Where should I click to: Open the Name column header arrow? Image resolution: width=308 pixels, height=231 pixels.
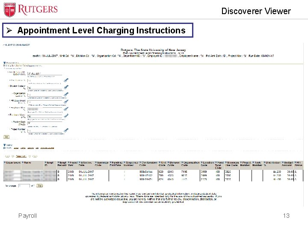[23, 163]
